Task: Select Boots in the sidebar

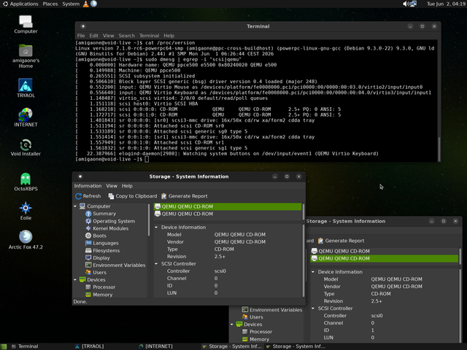Action: coord(99,236)
